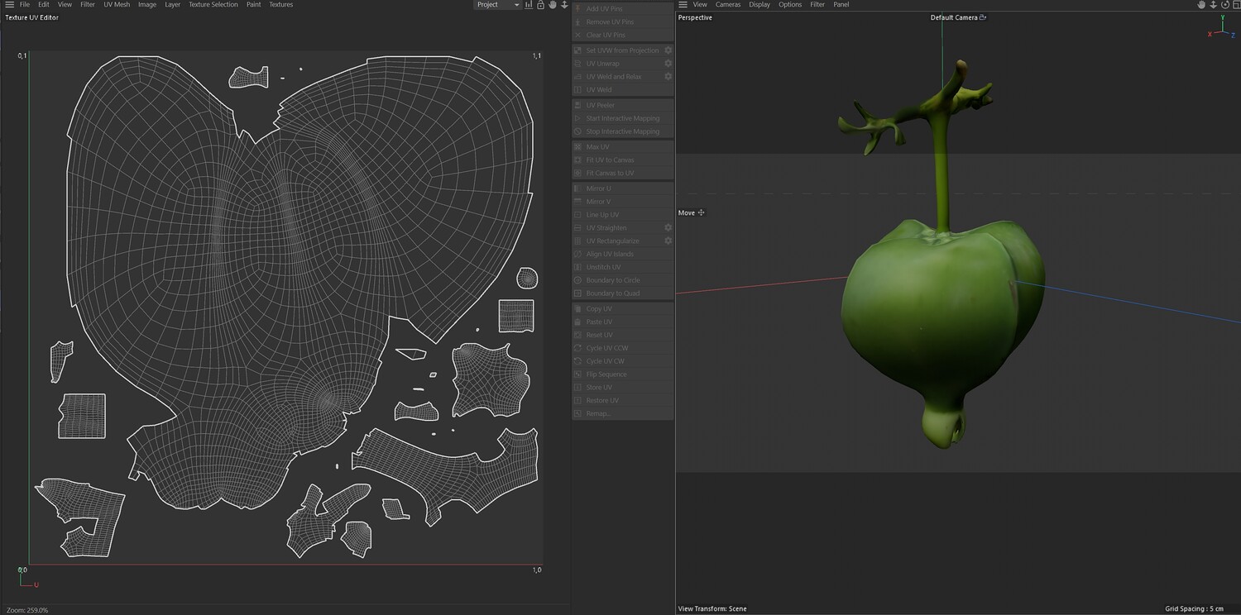Open the Paint menu
Screen dimensions: 1241x615
click(254, 5)
